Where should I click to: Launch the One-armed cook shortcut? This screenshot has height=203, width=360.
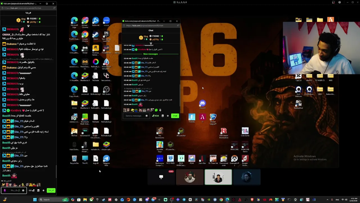click(224, 160)
